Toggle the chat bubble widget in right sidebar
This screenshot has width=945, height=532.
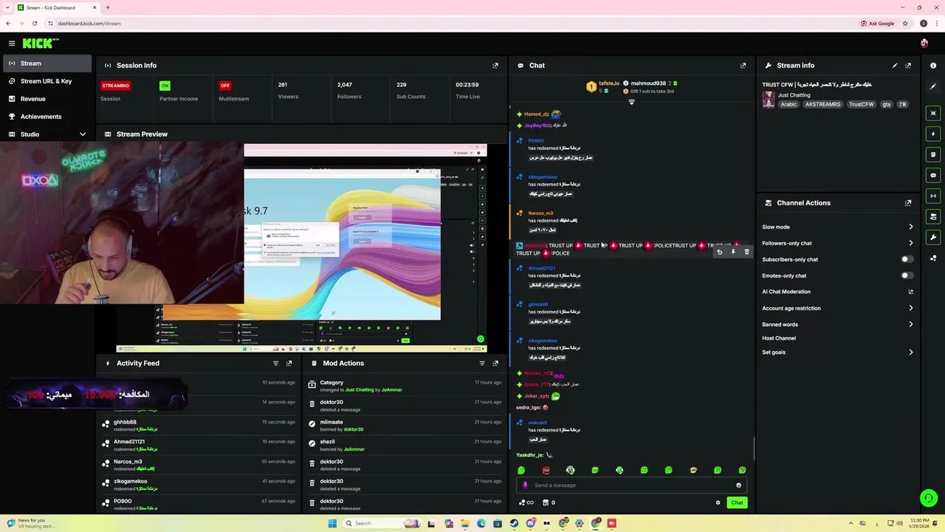click(x=933, y=175)
